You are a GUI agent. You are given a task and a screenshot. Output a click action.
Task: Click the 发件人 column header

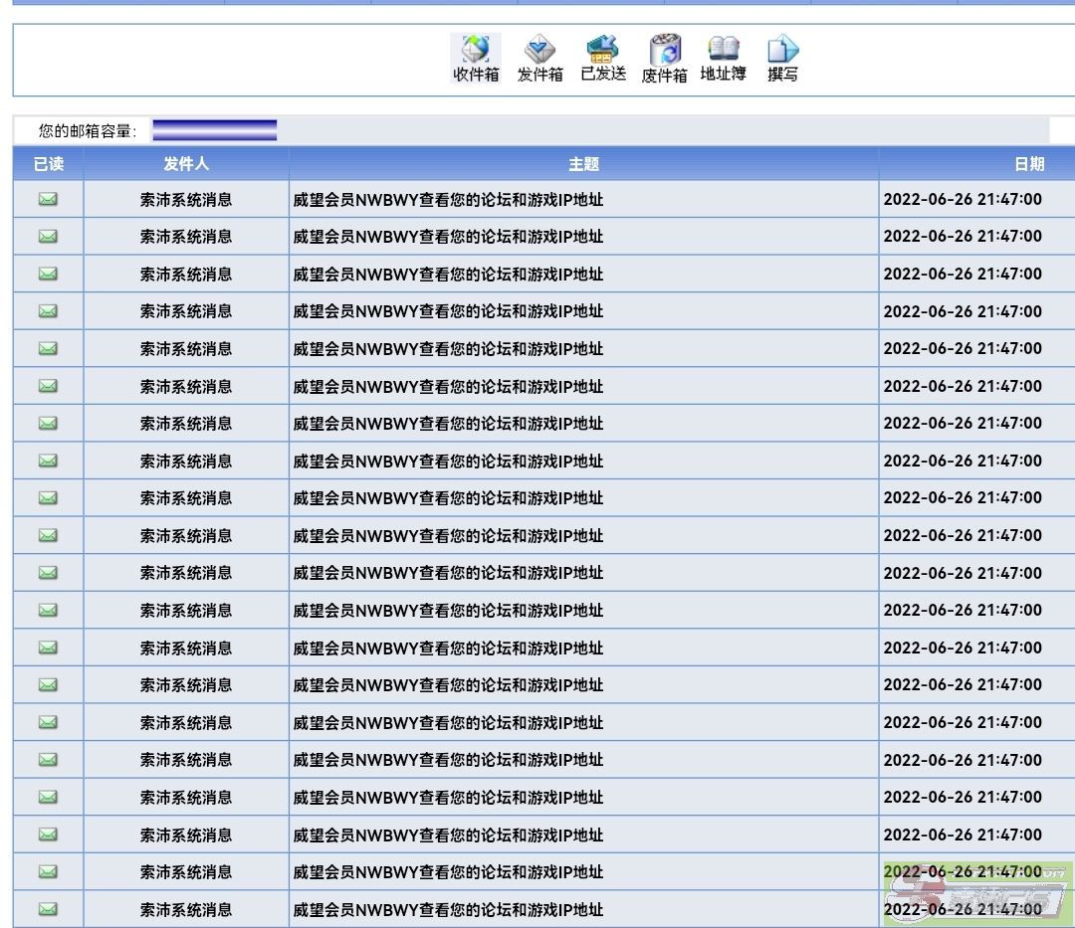point(186,164)
